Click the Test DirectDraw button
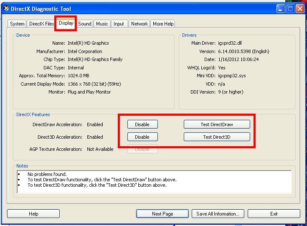Image resolution: width=307 pixels, height=226 pixels. (x=217, y=124)
